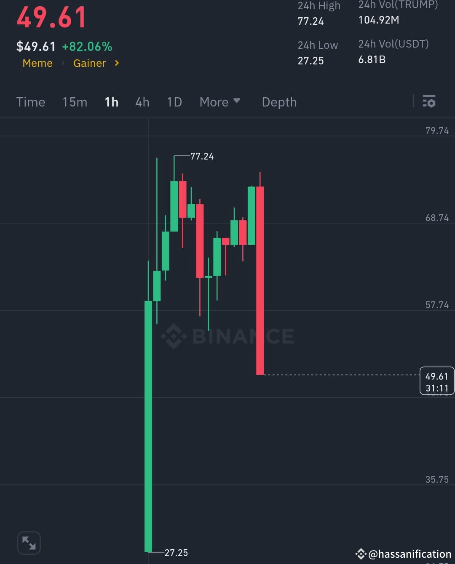Open the Gainer category link
Screen dimensions: 455x564
point(89,63)
